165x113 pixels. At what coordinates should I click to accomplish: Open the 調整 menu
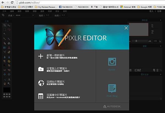click(35, 11)
